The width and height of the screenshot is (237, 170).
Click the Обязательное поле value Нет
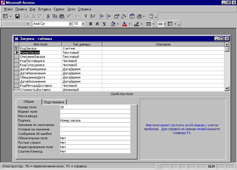click(x=95, y=138)
